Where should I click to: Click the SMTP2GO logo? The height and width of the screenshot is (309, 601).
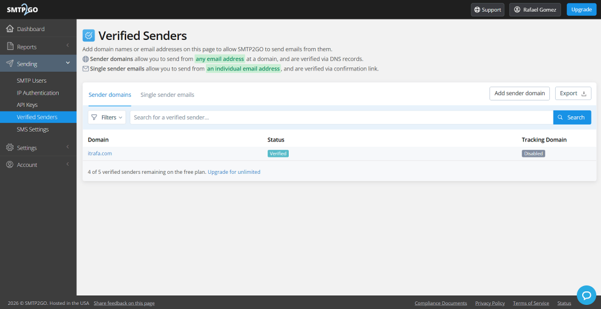tap(22, 9)
